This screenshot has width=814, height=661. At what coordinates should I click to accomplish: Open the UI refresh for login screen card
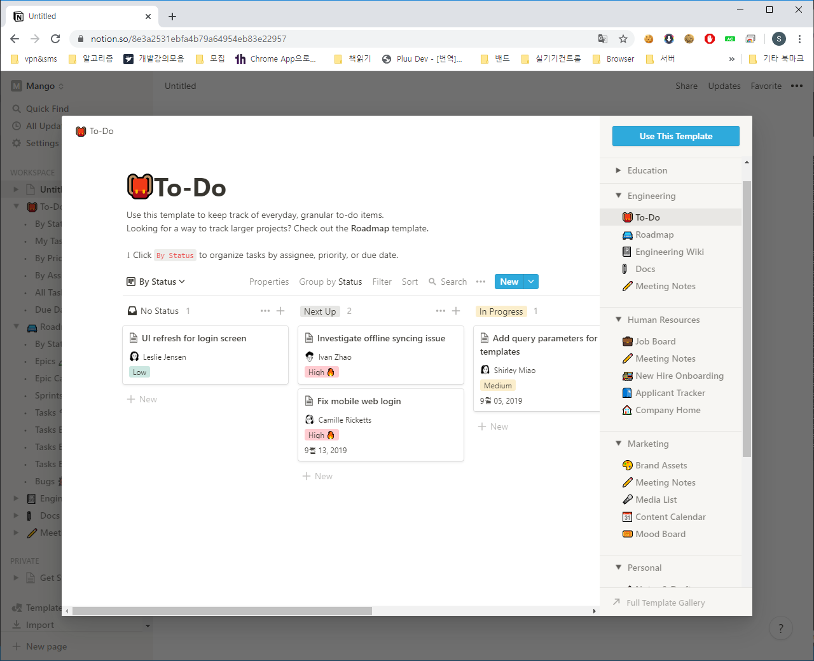pos(205,355)
